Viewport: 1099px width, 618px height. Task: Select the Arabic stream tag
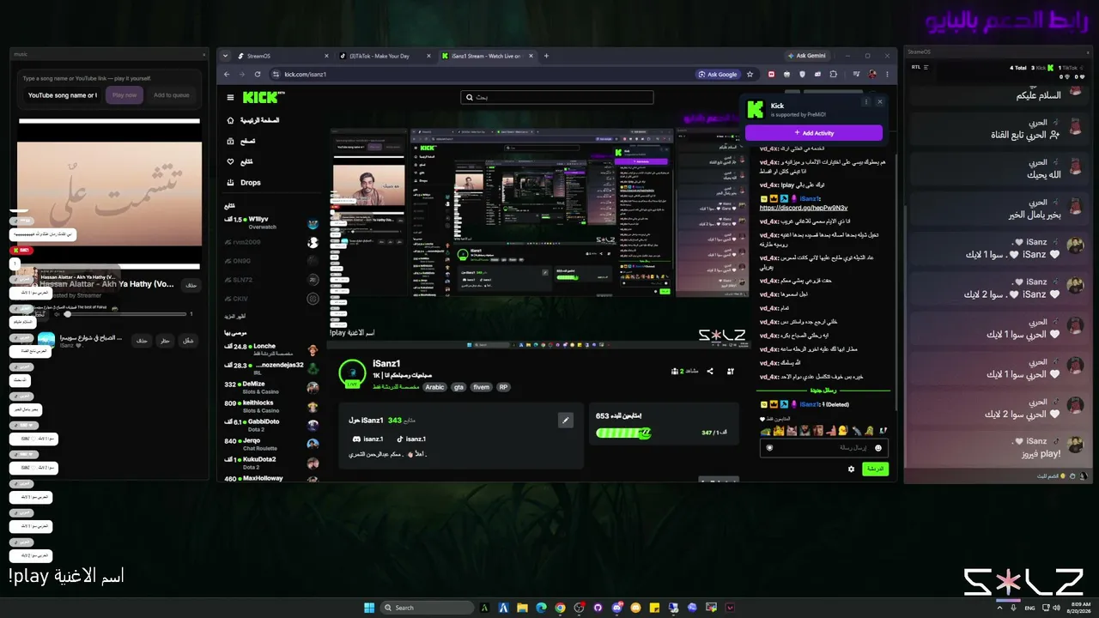tap(435, 387)
